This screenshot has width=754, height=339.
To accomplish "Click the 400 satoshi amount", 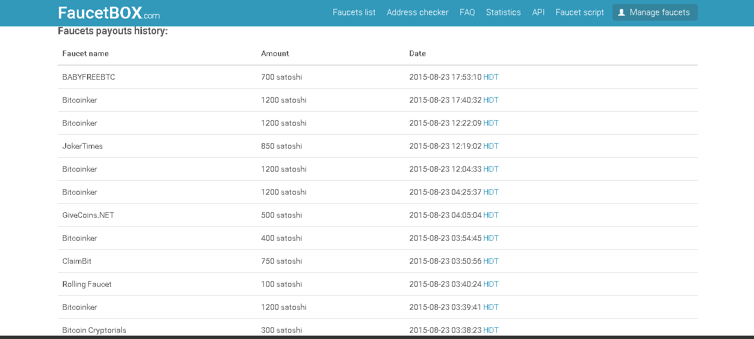I will pos(281,238).
